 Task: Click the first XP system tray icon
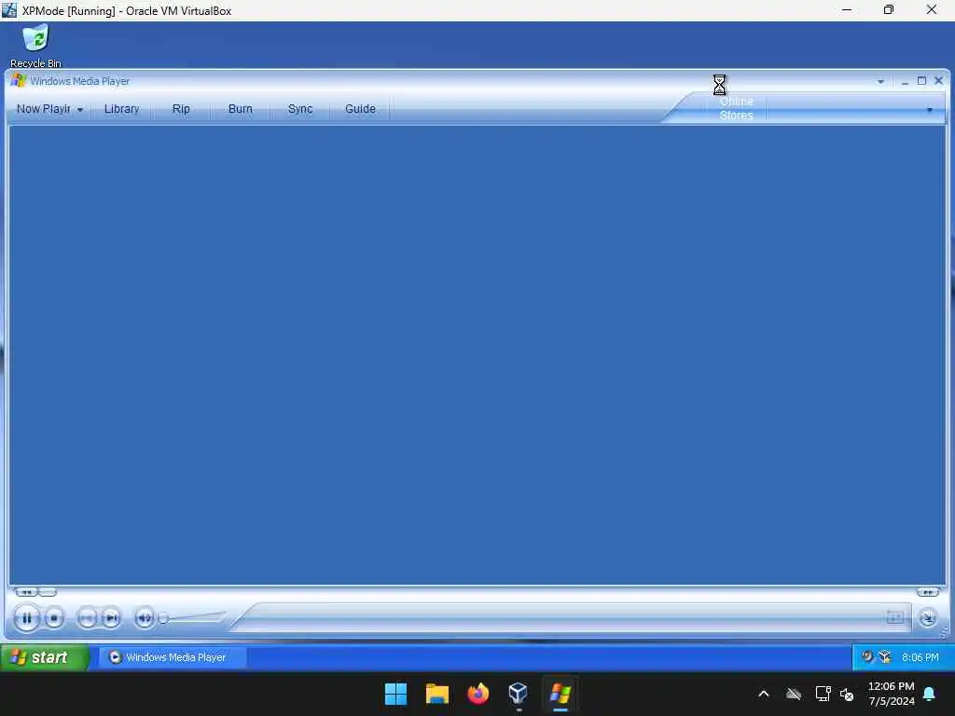(867, 656)
